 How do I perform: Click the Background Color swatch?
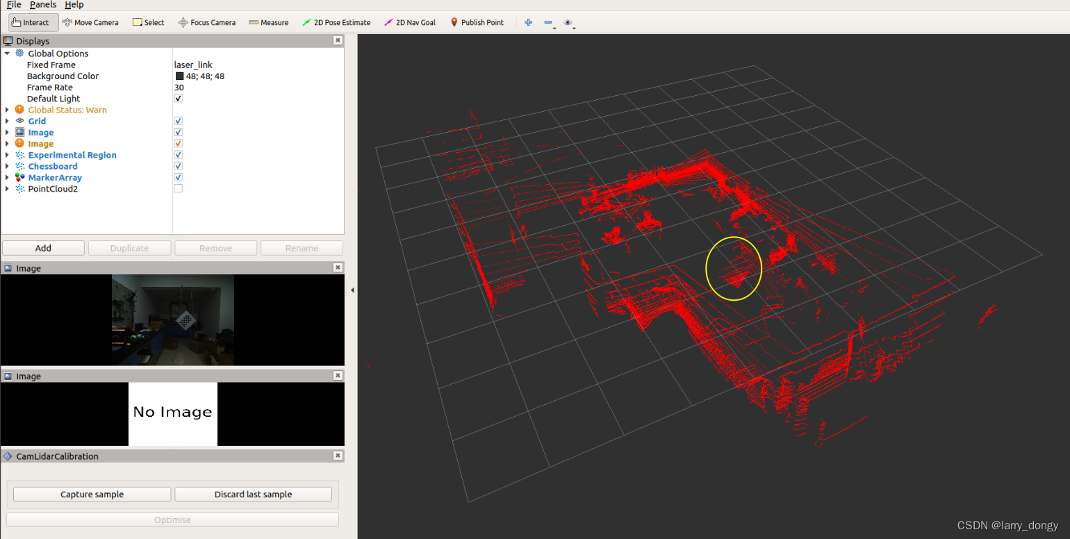tap(179, 76)
